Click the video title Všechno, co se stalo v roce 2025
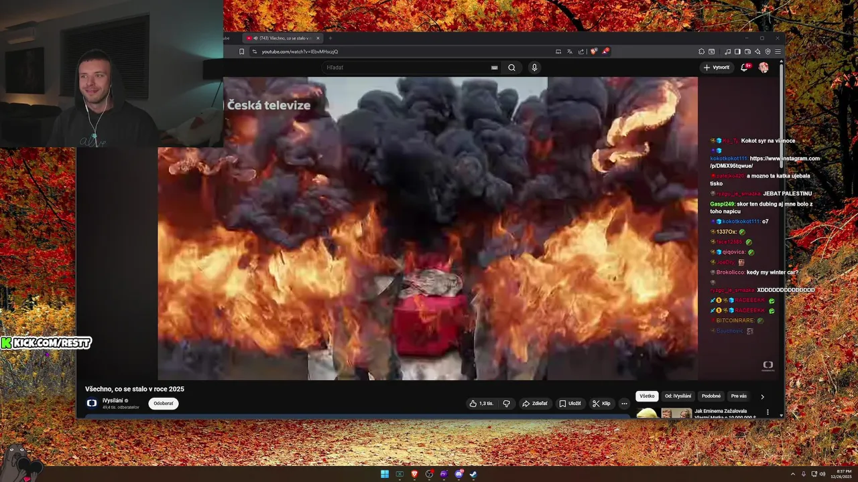This screenshot has height=482, width=858. pyautogui.click(x=135, y=389)
